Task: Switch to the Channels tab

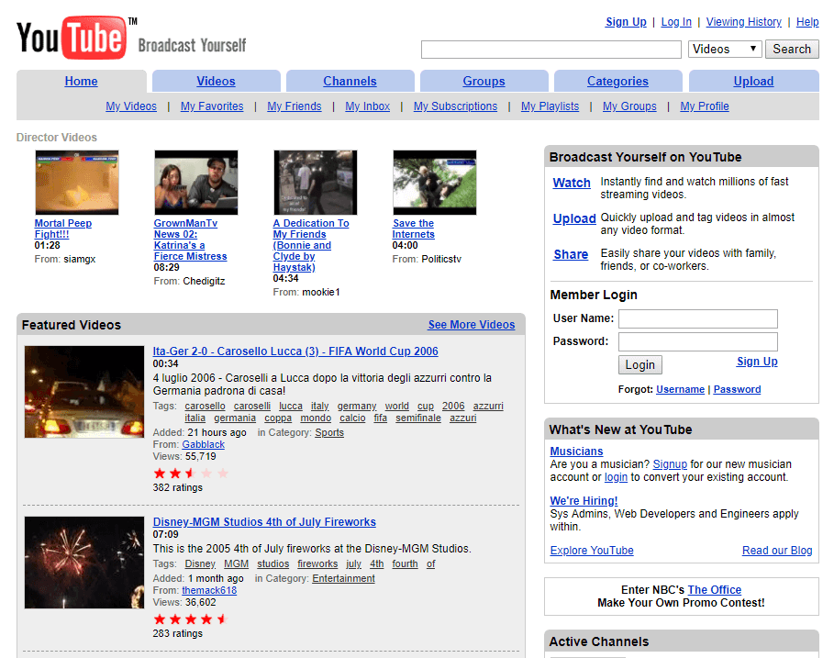Action: pos(350,82)
